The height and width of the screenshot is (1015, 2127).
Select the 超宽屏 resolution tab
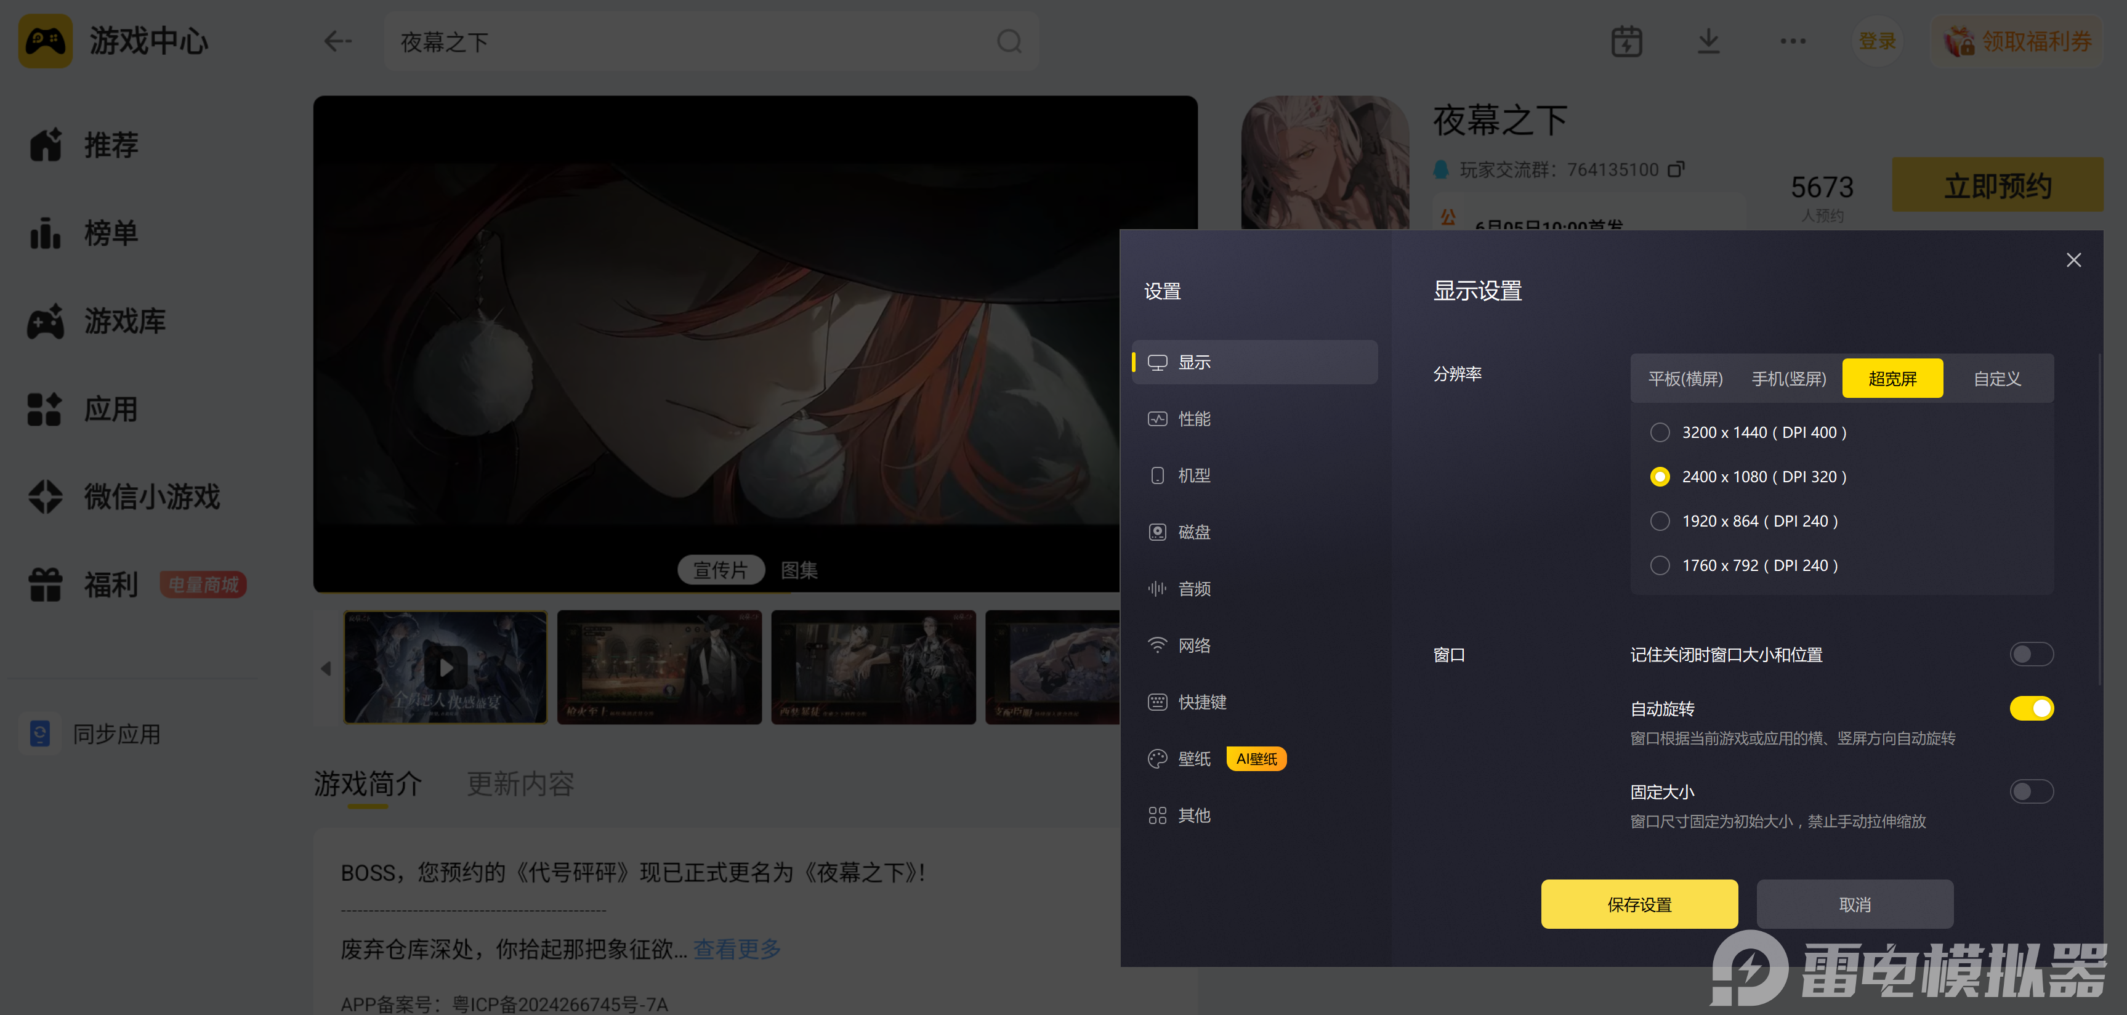[x=1892, y=378]
